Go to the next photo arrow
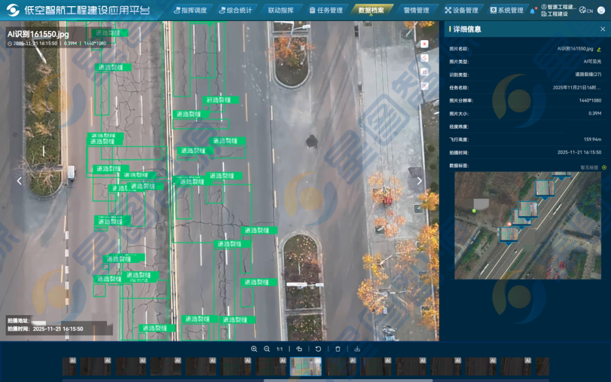This screenshot has width=611, height=382. [x=419, y=181]
